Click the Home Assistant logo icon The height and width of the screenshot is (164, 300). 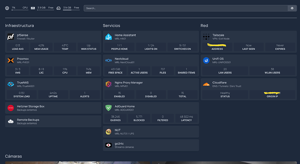click(109, 37)
